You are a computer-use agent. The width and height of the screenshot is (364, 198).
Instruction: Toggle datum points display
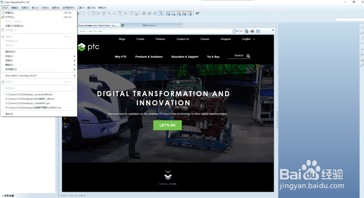[x=179, y=13]
